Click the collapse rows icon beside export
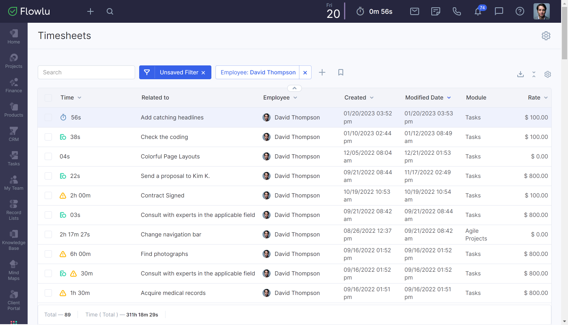This screenshot has width=568, height=325. click(534, 74)
